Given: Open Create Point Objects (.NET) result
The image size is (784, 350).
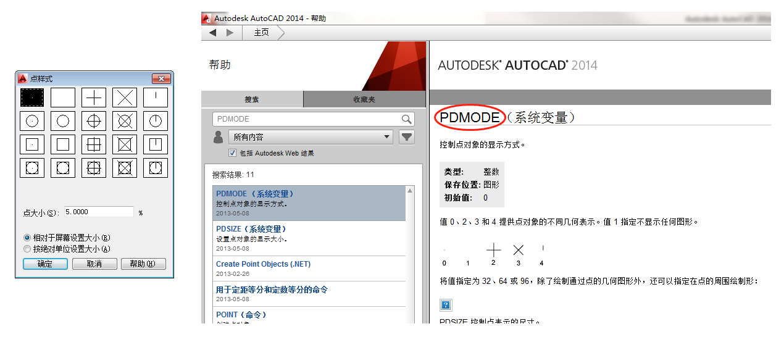Looking at the screenshot, I should point(309,269).
